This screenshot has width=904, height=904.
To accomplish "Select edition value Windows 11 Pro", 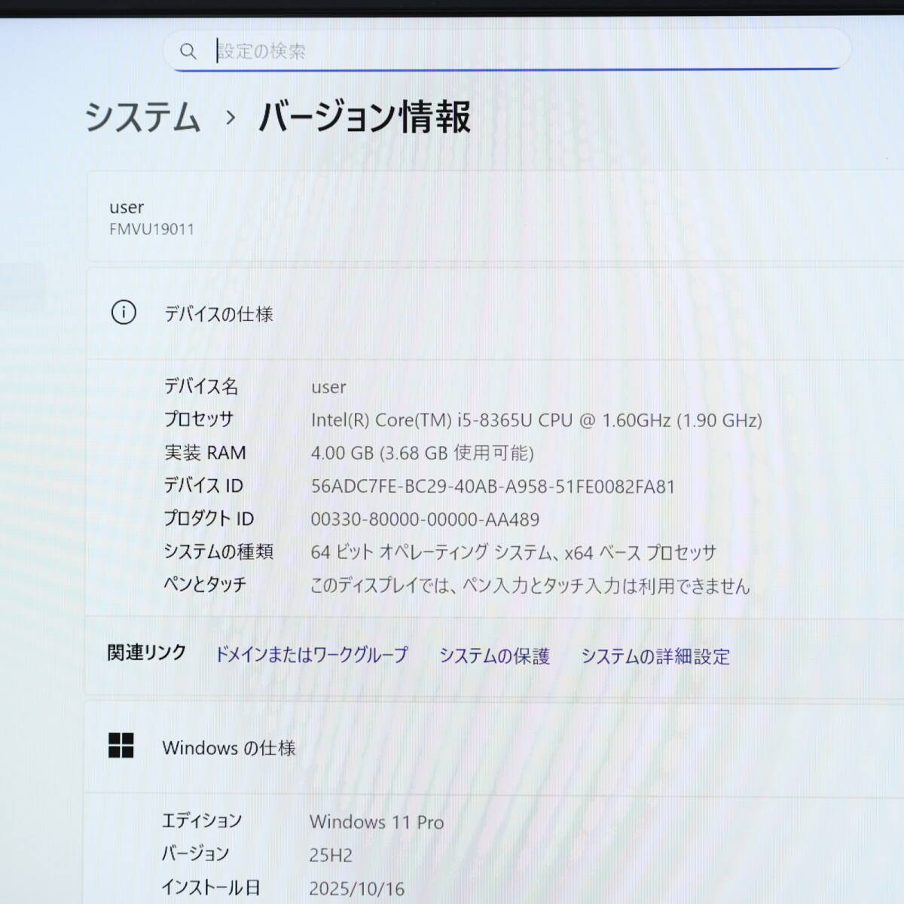I will [x=377, y=822].
